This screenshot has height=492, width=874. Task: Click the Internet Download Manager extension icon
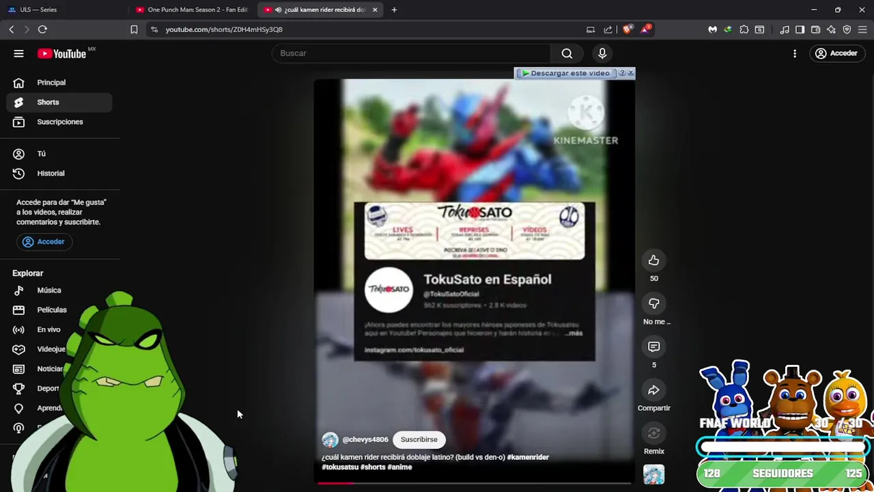coord(728,29)
